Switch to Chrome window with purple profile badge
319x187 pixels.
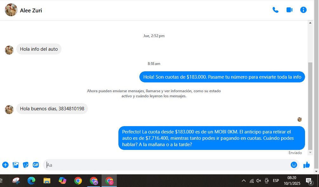[94, 181]
